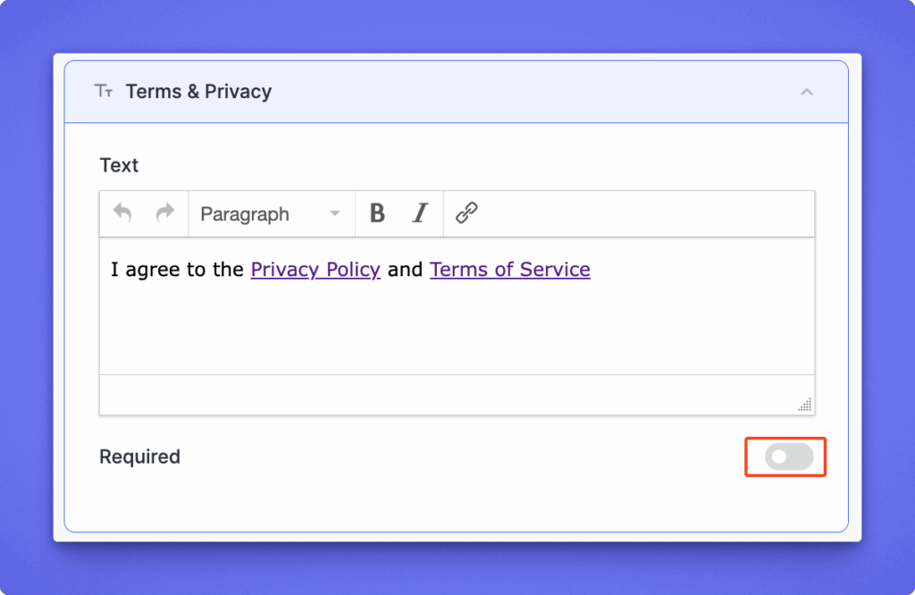Open the Privacy Policy link

(315, 270)
